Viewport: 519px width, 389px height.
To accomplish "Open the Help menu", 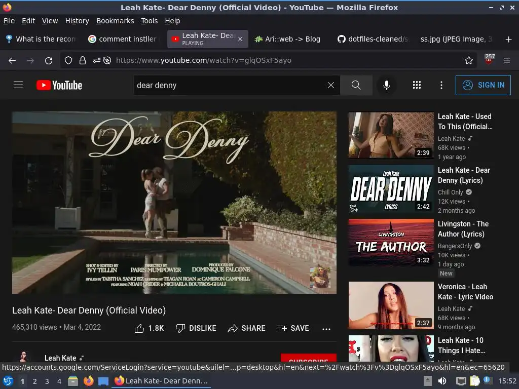I will pos(172,21).
